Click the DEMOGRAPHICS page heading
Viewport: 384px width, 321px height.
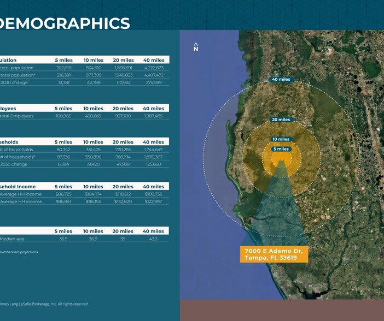pyautogui.click(x=65, y=23)
